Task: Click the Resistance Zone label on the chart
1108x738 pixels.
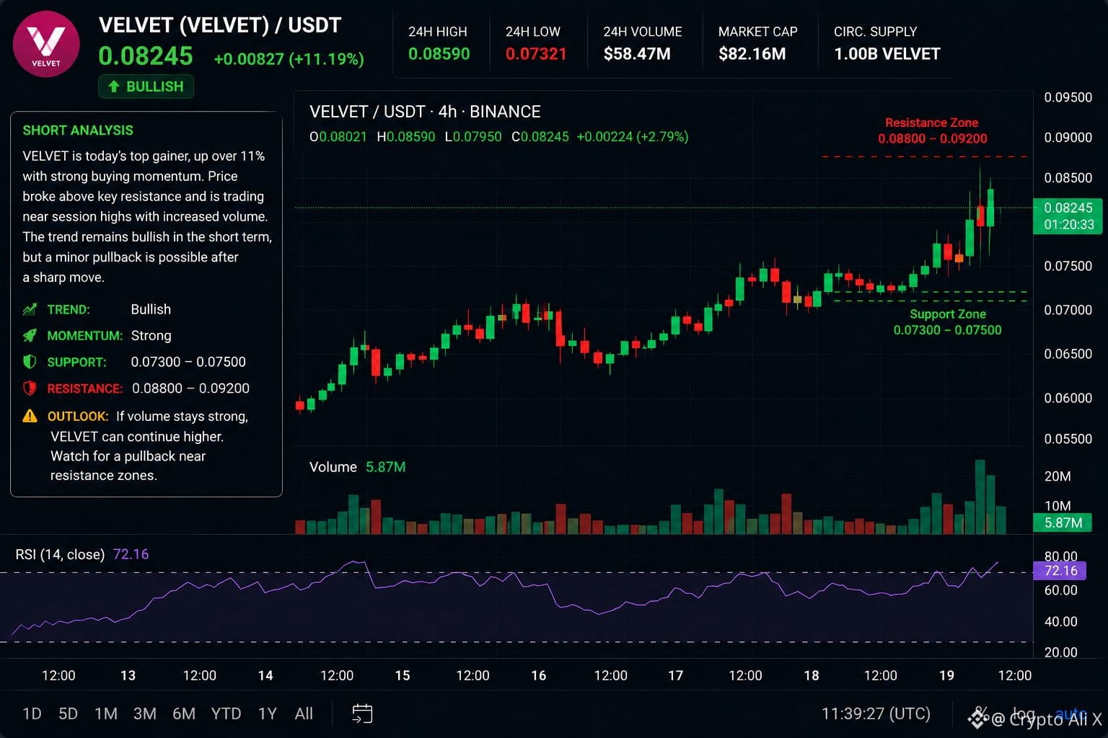Action: [932, 130]
